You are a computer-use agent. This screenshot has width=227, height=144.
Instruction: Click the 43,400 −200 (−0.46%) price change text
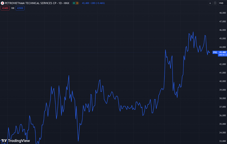click(x=93, y=3)
